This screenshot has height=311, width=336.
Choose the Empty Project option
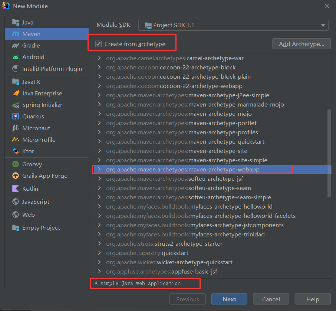tap(47, 227)
